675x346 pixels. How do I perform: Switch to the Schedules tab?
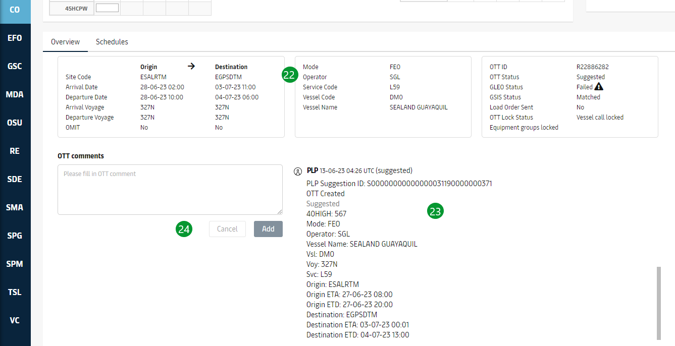click(112, 42)
